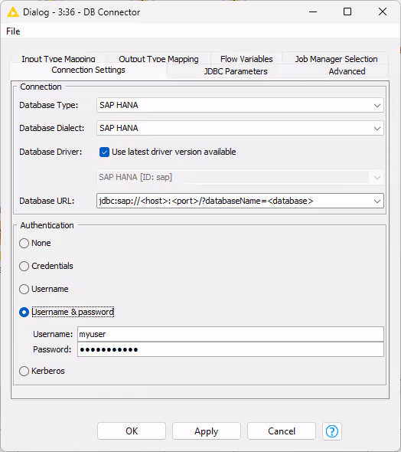This screenshot has height=452, width=401.
Task: Switch to the JDBC Parameters tab
Action: tap(236, 71)
